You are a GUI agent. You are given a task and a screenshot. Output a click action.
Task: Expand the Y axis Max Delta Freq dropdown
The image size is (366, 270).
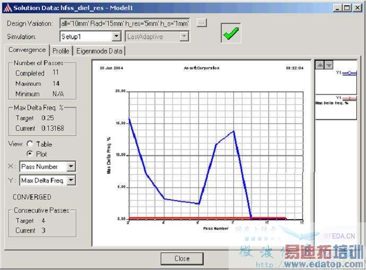coord(71,180)
